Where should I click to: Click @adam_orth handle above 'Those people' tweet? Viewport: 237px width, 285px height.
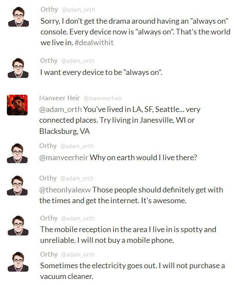click(77, 179)
